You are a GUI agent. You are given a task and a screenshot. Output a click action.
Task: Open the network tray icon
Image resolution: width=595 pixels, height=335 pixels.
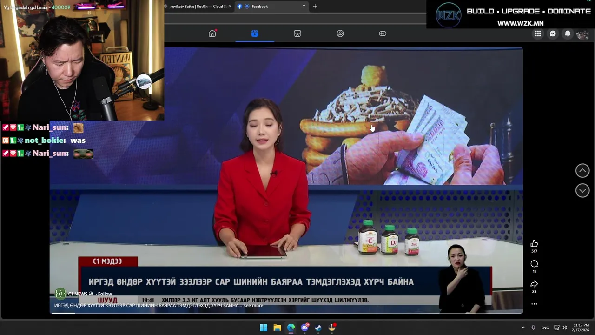[557, 328]
